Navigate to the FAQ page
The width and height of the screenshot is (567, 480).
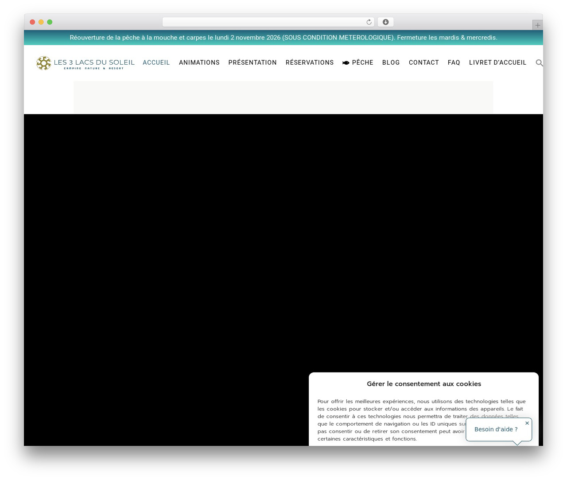tap(454, 62)
